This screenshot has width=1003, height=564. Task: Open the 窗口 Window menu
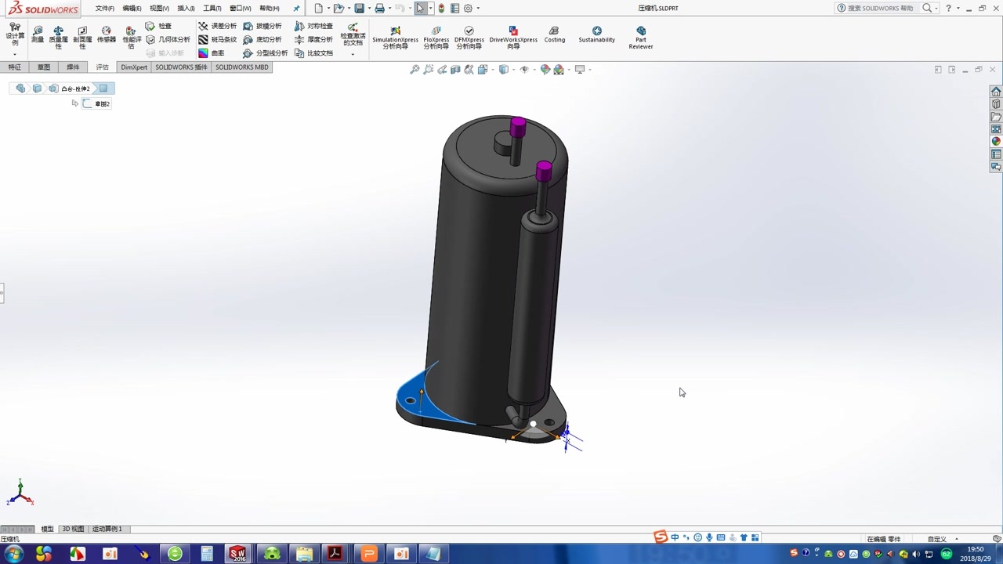pos(240,9)
